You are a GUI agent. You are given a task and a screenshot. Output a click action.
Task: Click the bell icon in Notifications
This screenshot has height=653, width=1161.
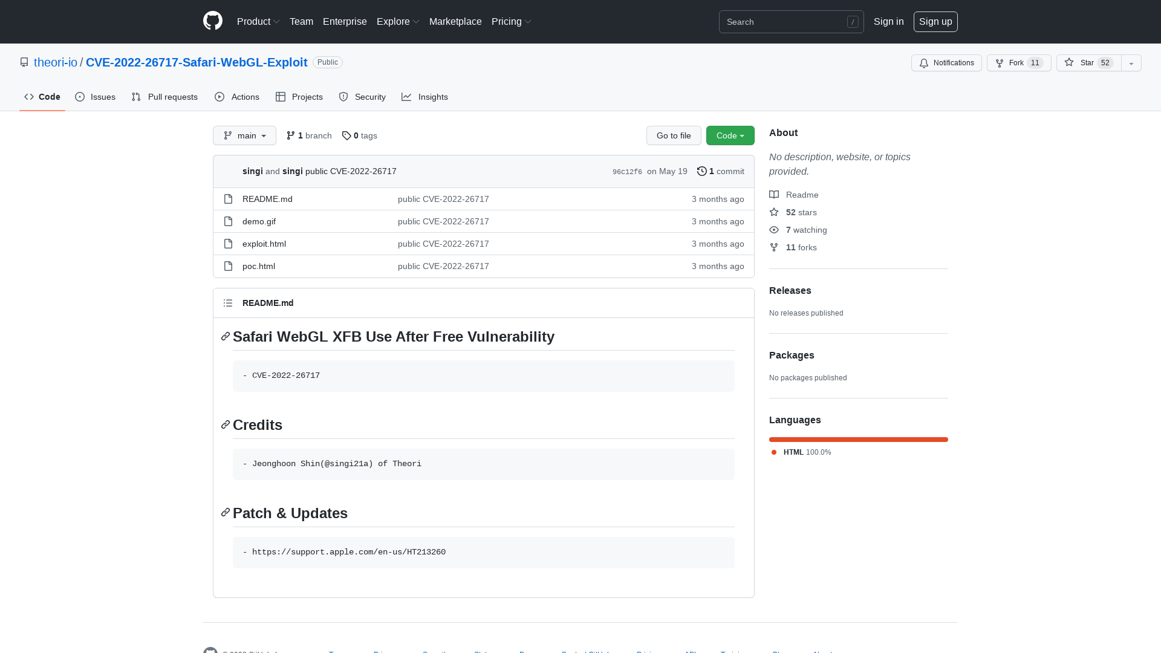tap(924, 63)
